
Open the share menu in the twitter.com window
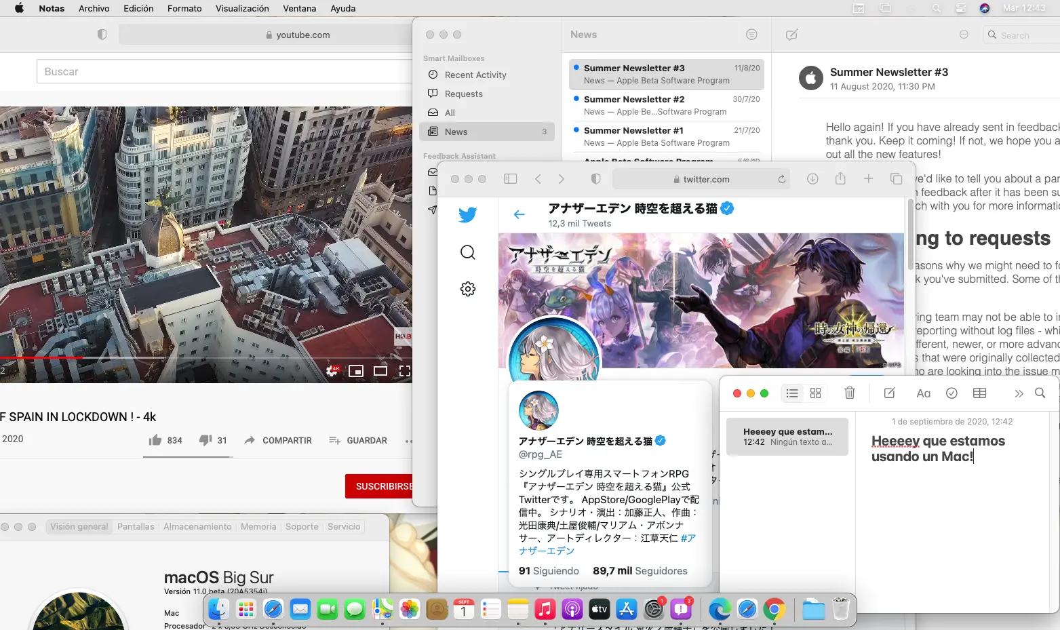pyautogui.click(x=841, y=179)
